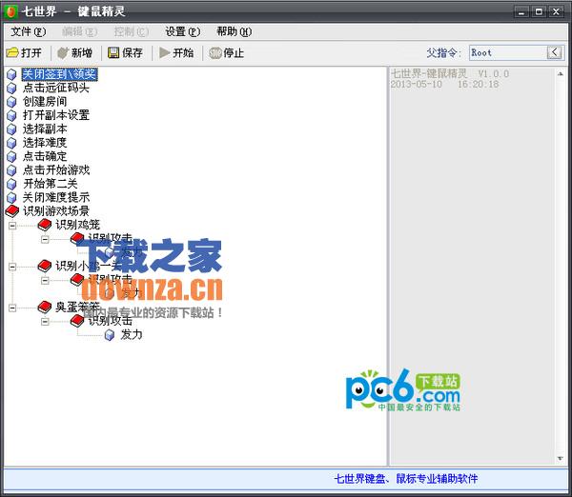This screenshot has height=497, width=572.
Task: Click the red book icon of 识别鸡笼
Action: (45, 225)
